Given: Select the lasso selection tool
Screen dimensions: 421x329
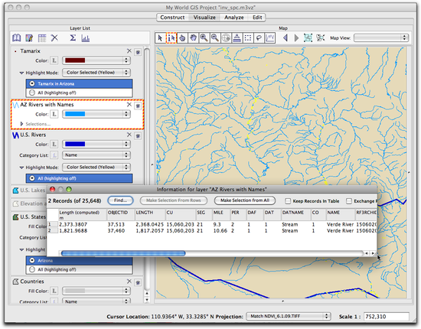Looking at the screenshot, I should coord(259,37).
